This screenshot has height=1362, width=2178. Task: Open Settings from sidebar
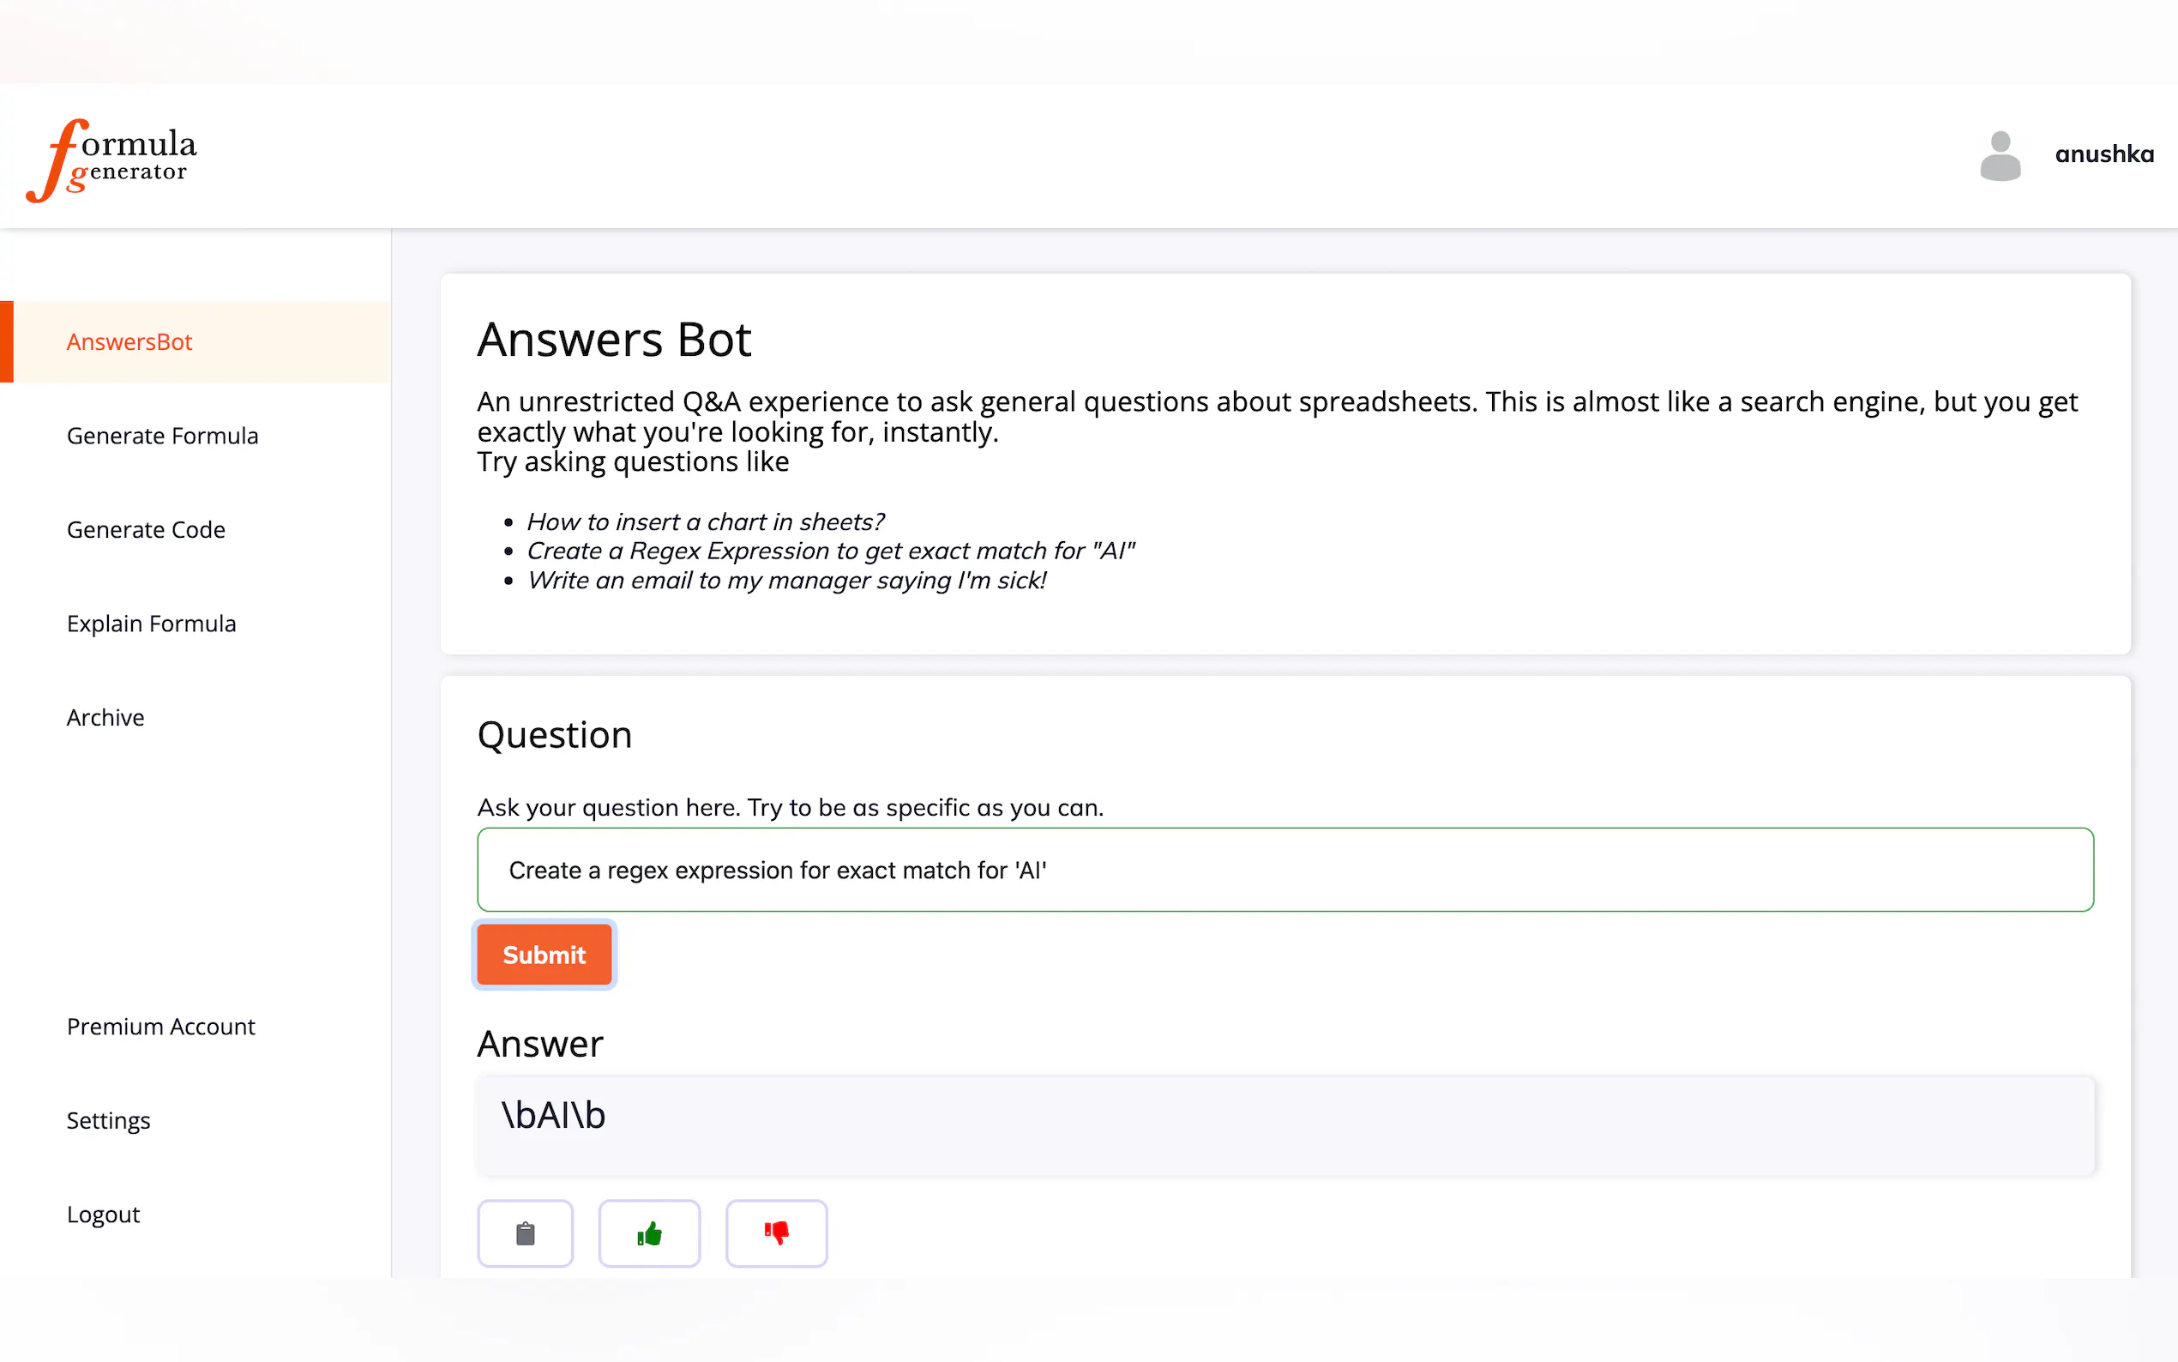click(x=108, y=1121)
